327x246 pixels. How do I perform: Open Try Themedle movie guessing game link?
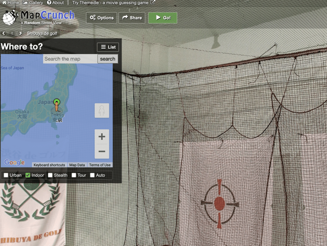(114, 3)
